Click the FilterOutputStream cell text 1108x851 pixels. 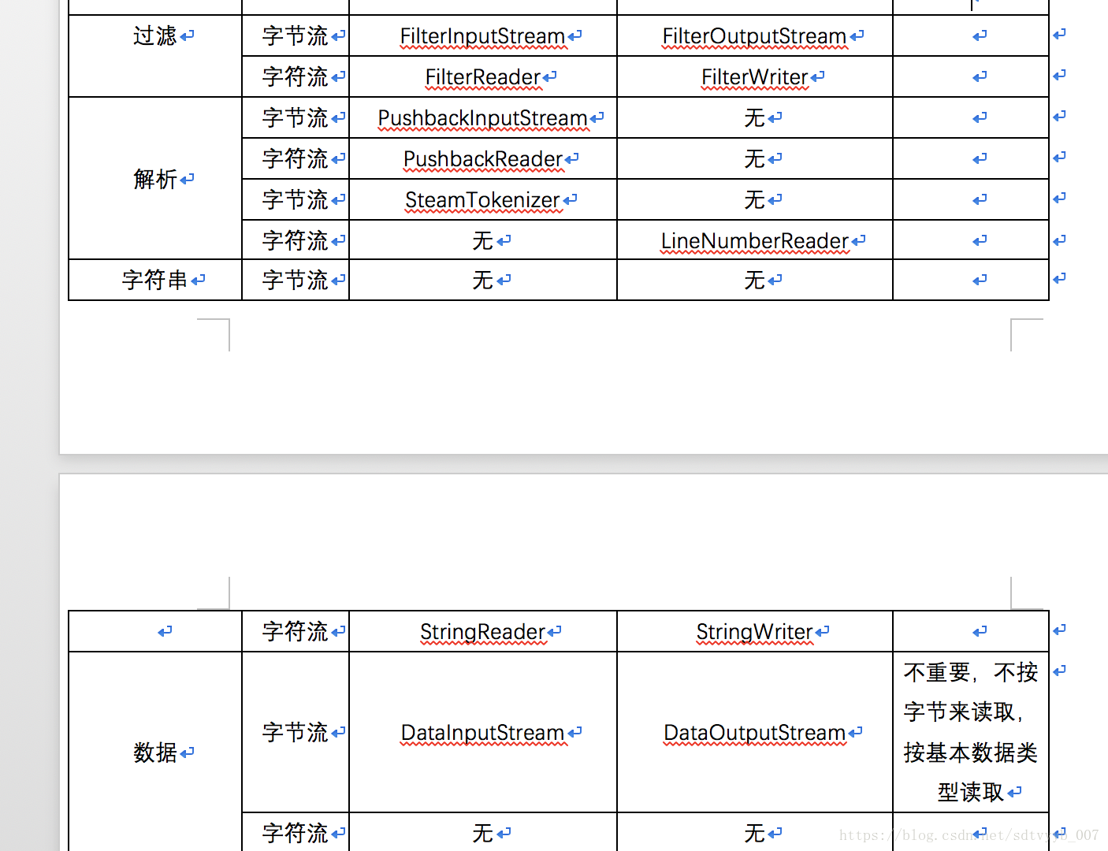754,36
